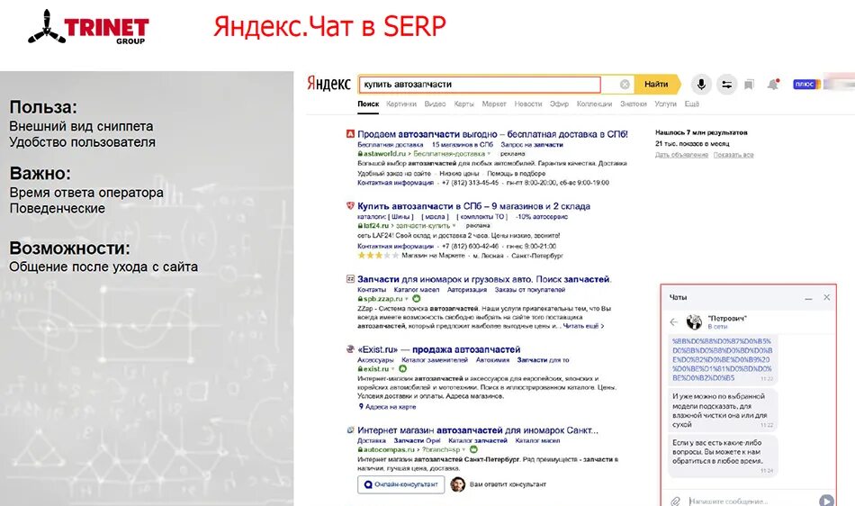Open the Коллекции tab
Screen dimensions: 855x506
click(594, 104)
